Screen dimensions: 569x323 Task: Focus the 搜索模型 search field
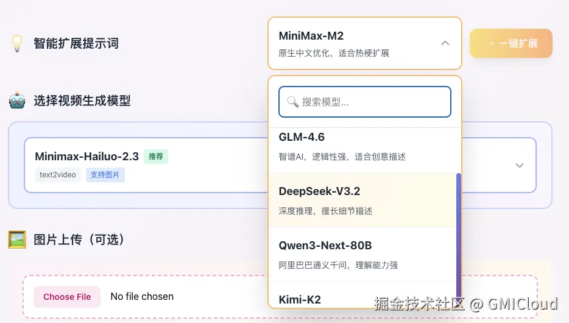coord(365,102)
